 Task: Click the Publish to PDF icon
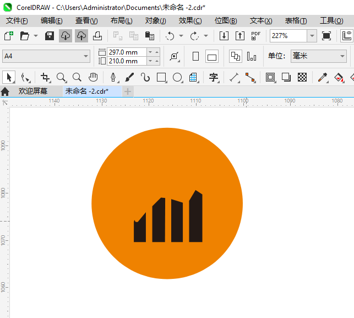point(256,36)
